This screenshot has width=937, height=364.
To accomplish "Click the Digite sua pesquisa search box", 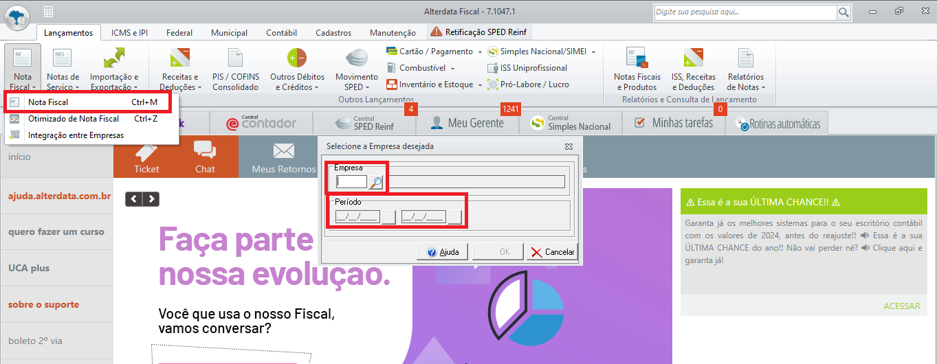I will pyautogui.click(x=745, y=12).
